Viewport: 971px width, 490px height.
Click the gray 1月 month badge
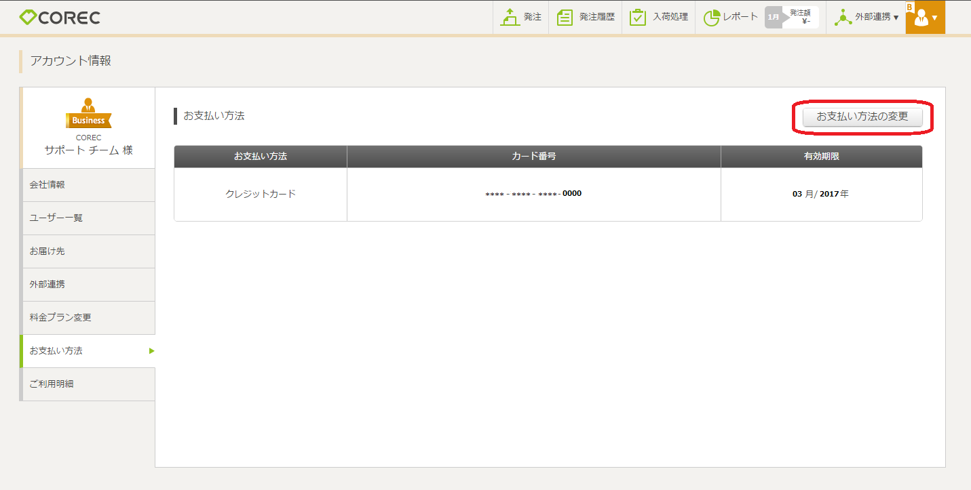774,18
